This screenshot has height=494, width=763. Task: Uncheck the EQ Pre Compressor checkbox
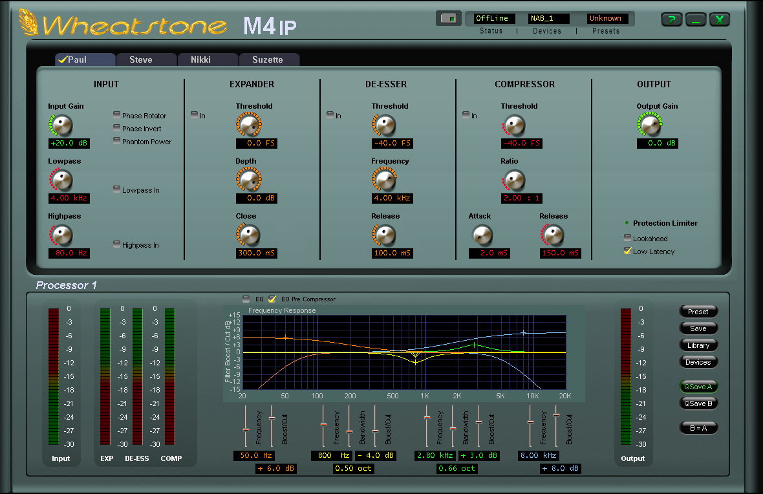[272, 299]
